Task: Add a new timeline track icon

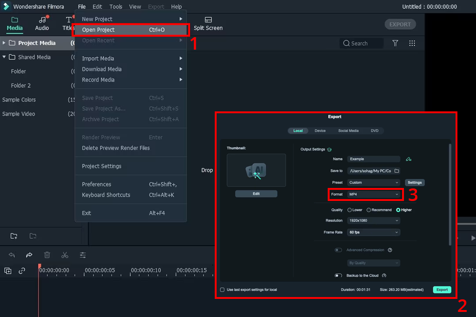Action: click(x=8, y=271)
